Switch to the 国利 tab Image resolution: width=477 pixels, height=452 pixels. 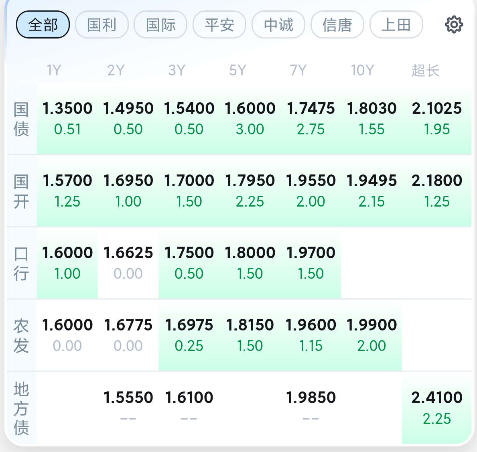click(x=101, y=24)
